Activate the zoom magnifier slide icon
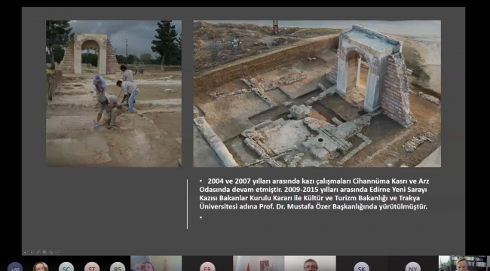Screen dimensions: 490x271 [51, 252]
